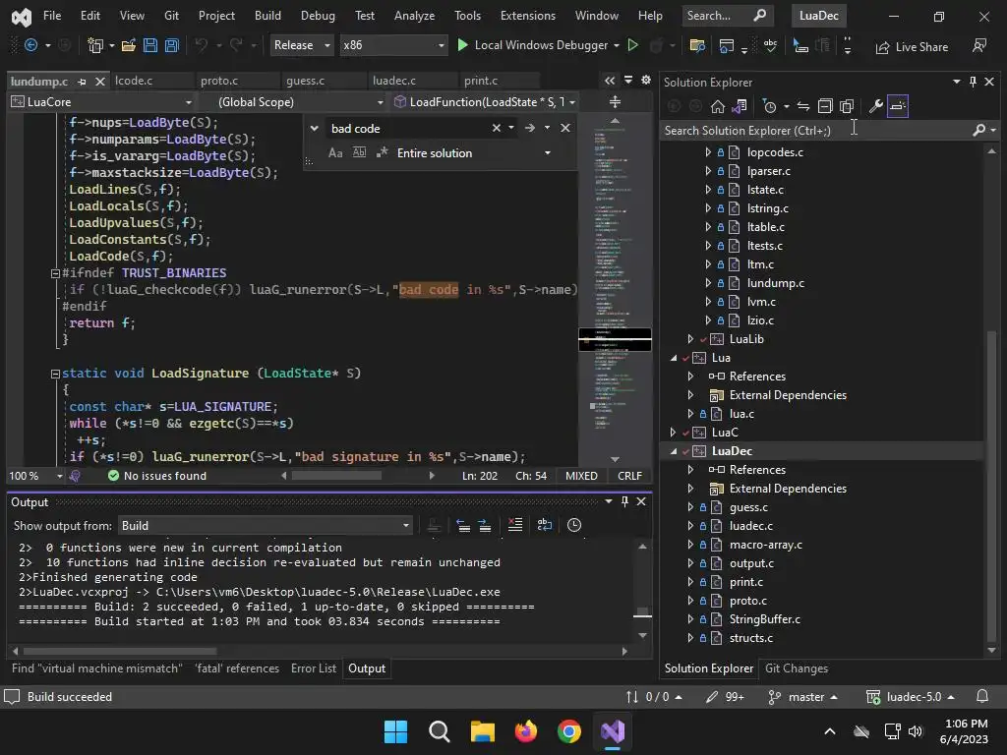
Task: Click the New Project toolbar icon
Action: pyautogui.click(x=95, y=45)
